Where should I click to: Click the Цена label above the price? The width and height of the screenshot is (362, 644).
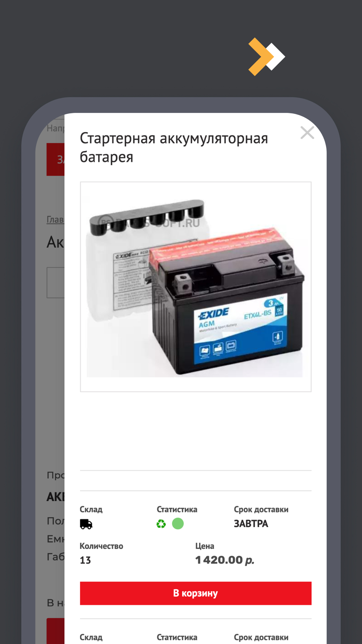tap(205, 546)
